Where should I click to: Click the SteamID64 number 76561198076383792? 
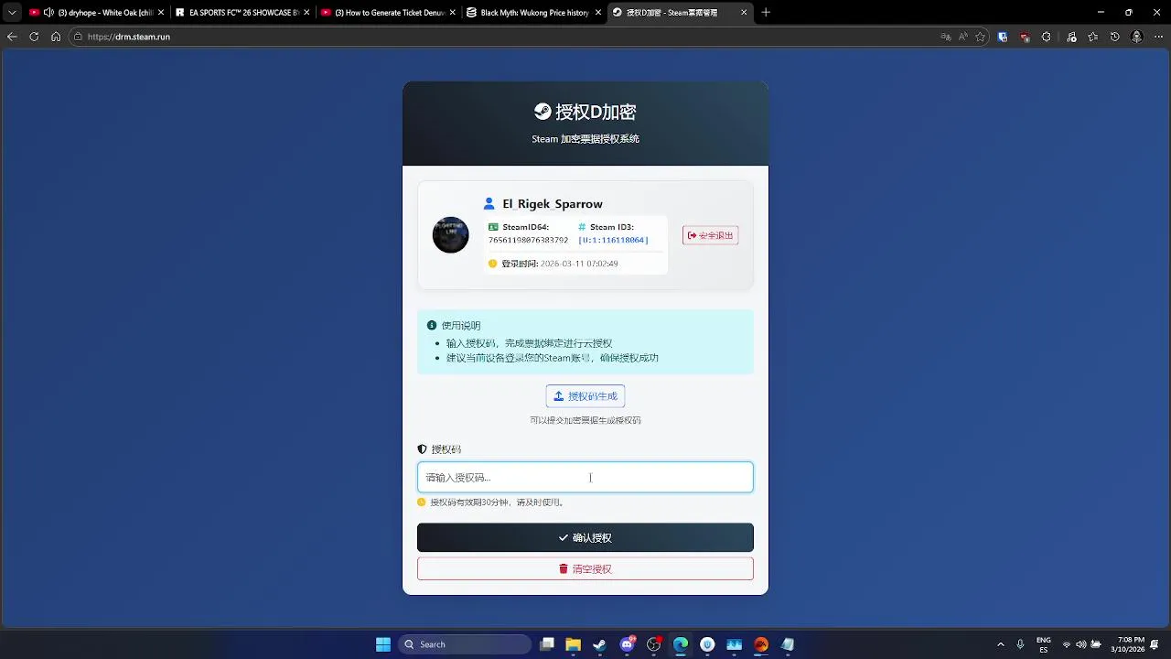pyautogui.click(x=528, y=240)
